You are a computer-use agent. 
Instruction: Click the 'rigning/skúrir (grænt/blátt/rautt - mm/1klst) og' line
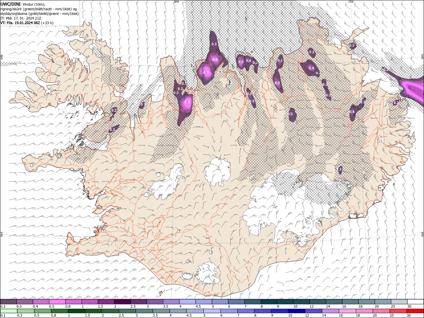coord(39,9)
